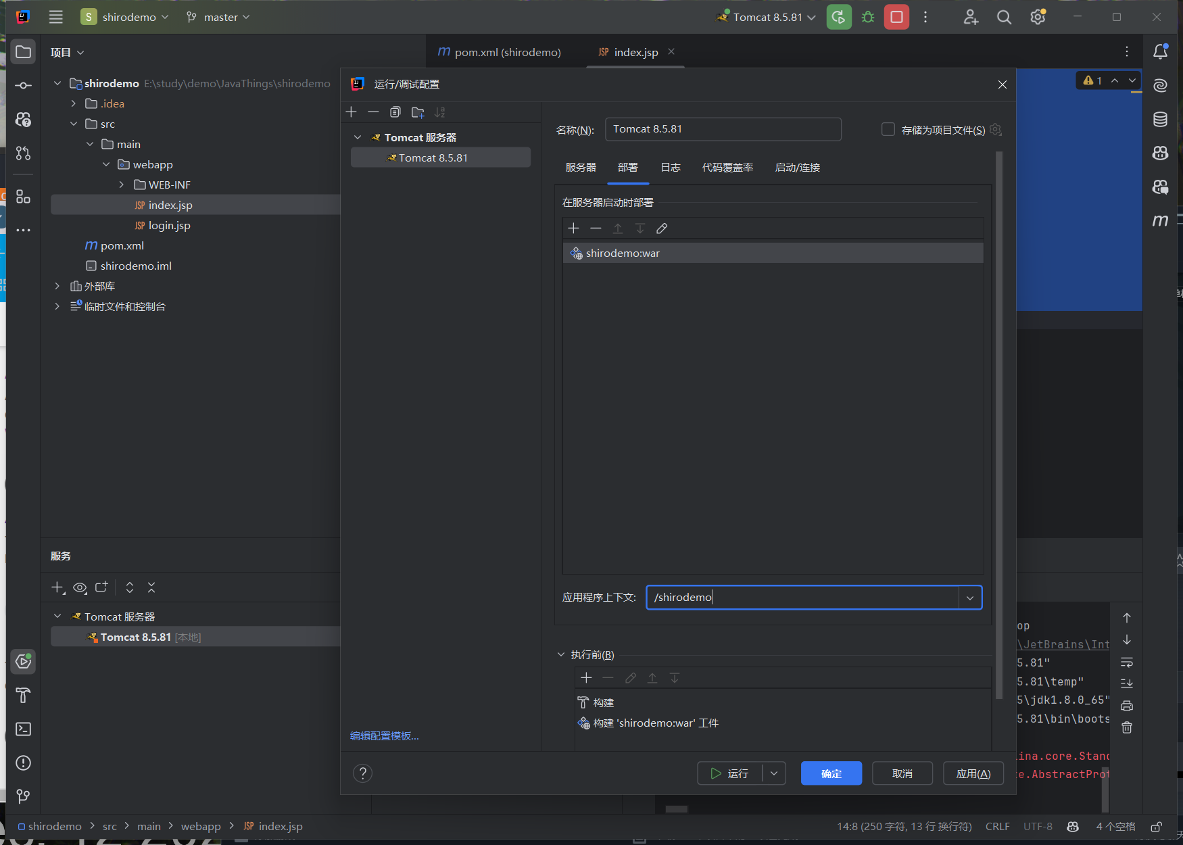
Task: Show more tool windows ellipsis
Action: click(x=24, y=230)
